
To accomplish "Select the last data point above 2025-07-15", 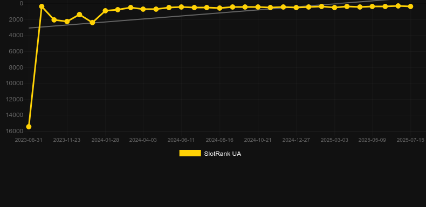I will pyautogui.click(x=410, y=6).
